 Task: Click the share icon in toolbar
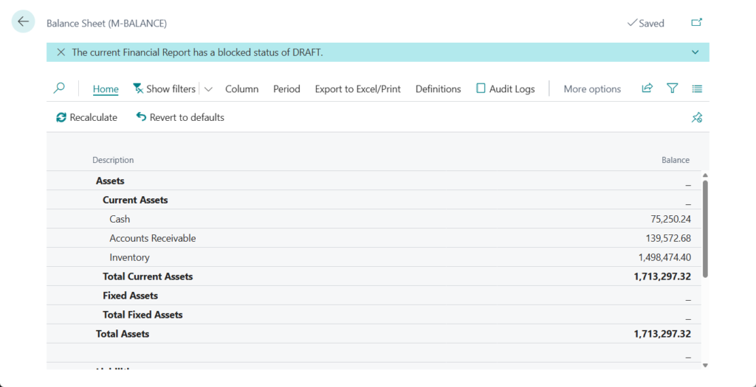tap(647, 88)
